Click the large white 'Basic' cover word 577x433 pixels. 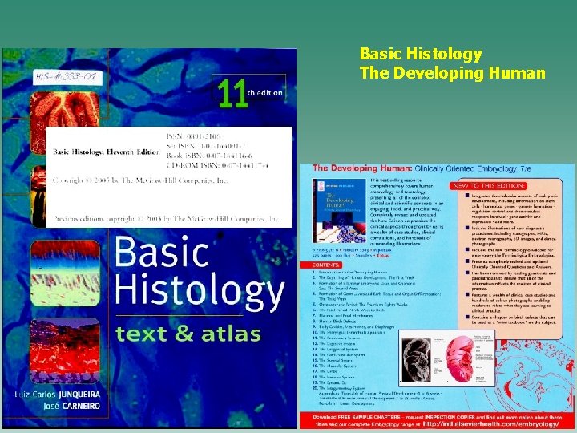pyautogui.click(x=162, y=252)
